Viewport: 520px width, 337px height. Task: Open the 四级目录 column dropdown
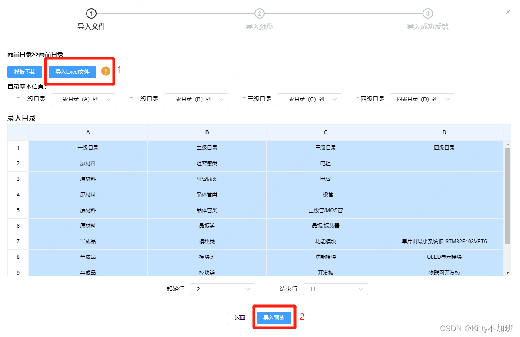pos(423,99)
